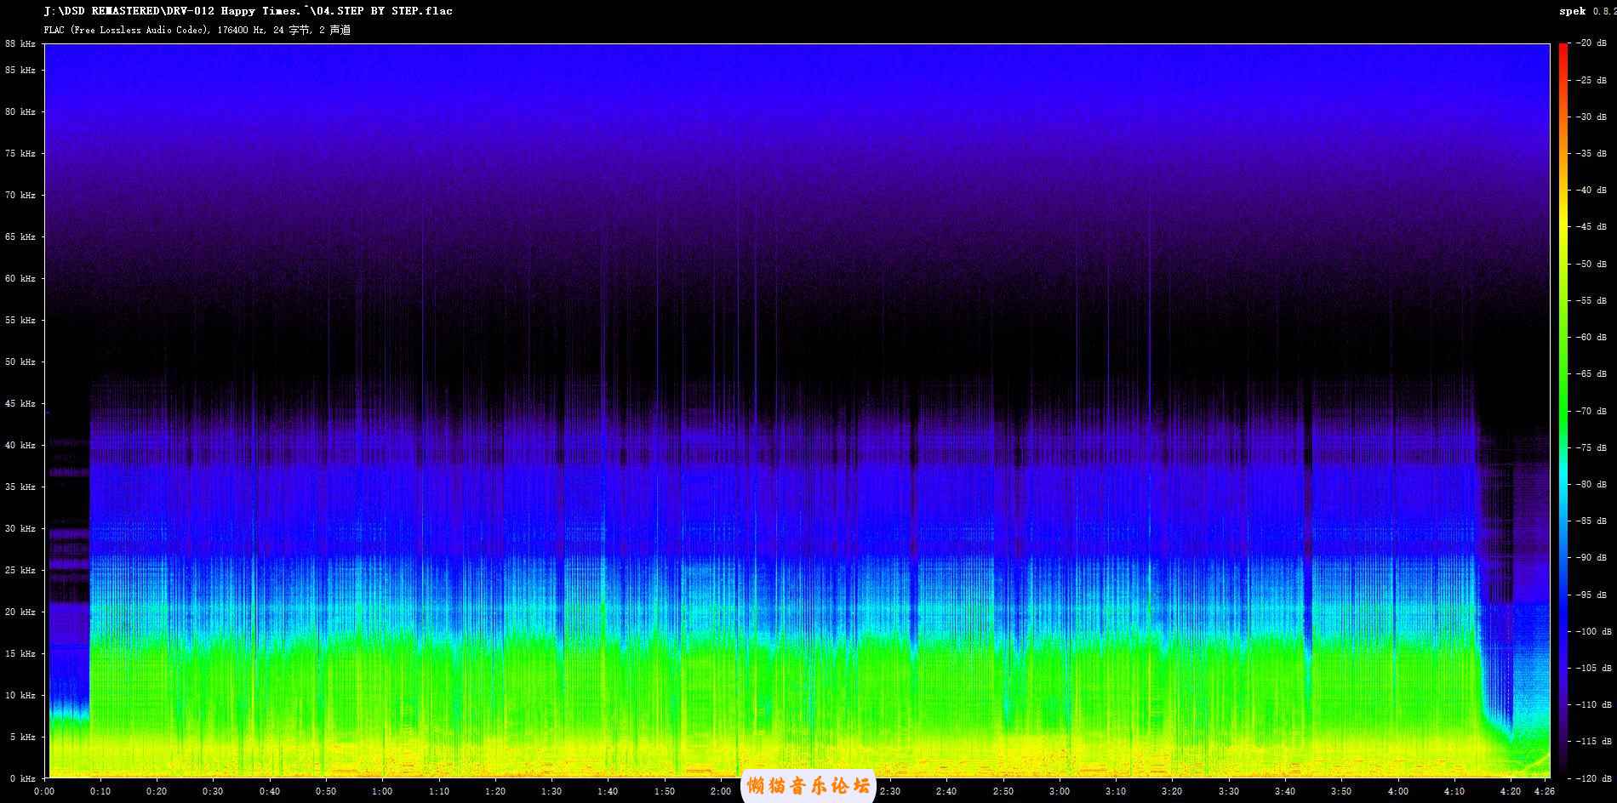The width and height of the screenshot is (1617, 803).
Task: Click the FLAC codec info line showing 176400 Hz
Action: pos(197,30)
